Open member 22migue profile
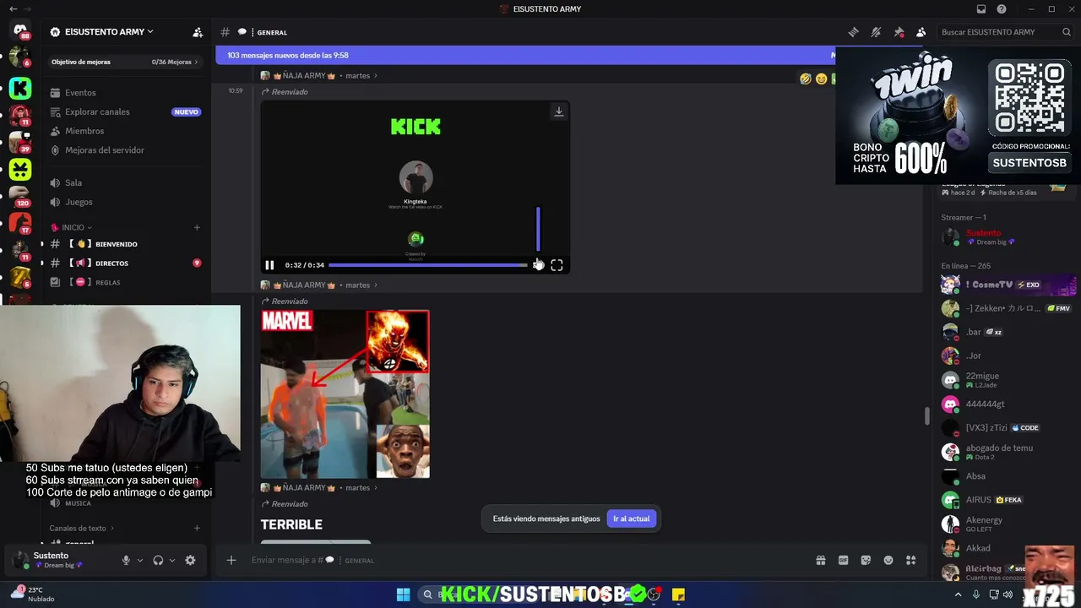Viewport: 1081px width, 608px height. click(x=1005, y=380)
